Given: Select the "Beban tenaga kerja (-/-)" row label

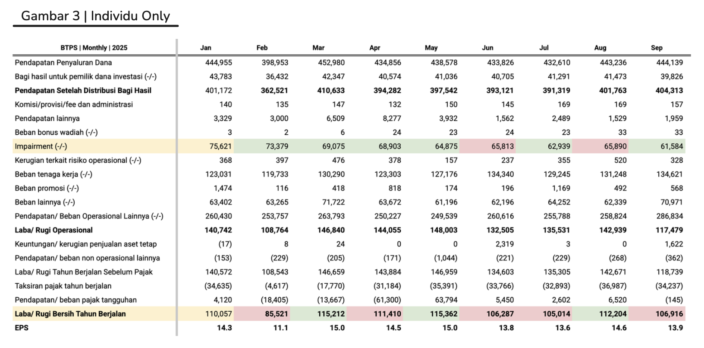Looking at the screenshot, I should click(53, 174).
